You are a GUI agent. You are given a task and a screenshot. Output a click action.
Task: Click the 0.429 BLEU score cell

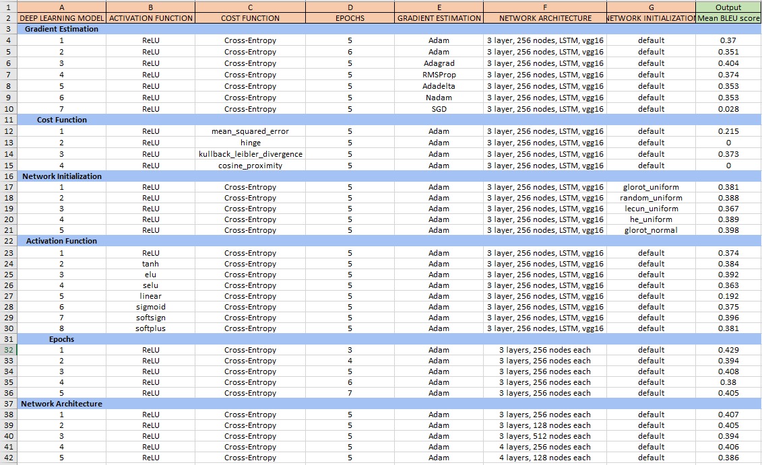[x=728, y=350]
